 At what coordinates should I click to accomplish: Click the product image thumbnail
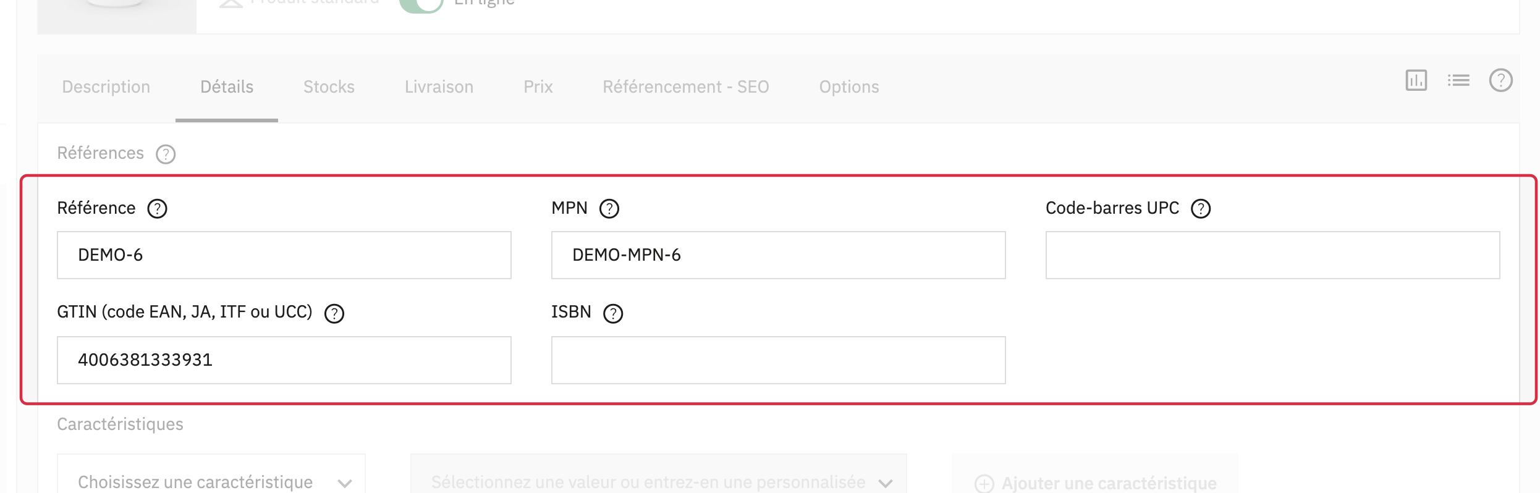(117, 16)
